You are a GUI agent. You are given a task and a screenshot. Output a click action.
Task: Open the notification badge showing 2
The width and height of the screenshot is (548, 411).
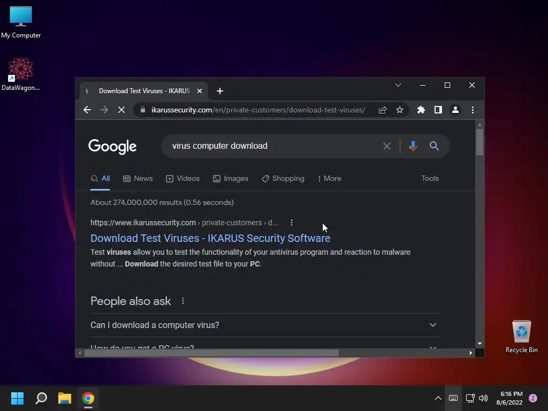click(533, 398)
